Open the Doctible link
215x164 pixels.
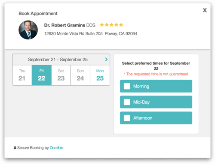coord(56,148)
